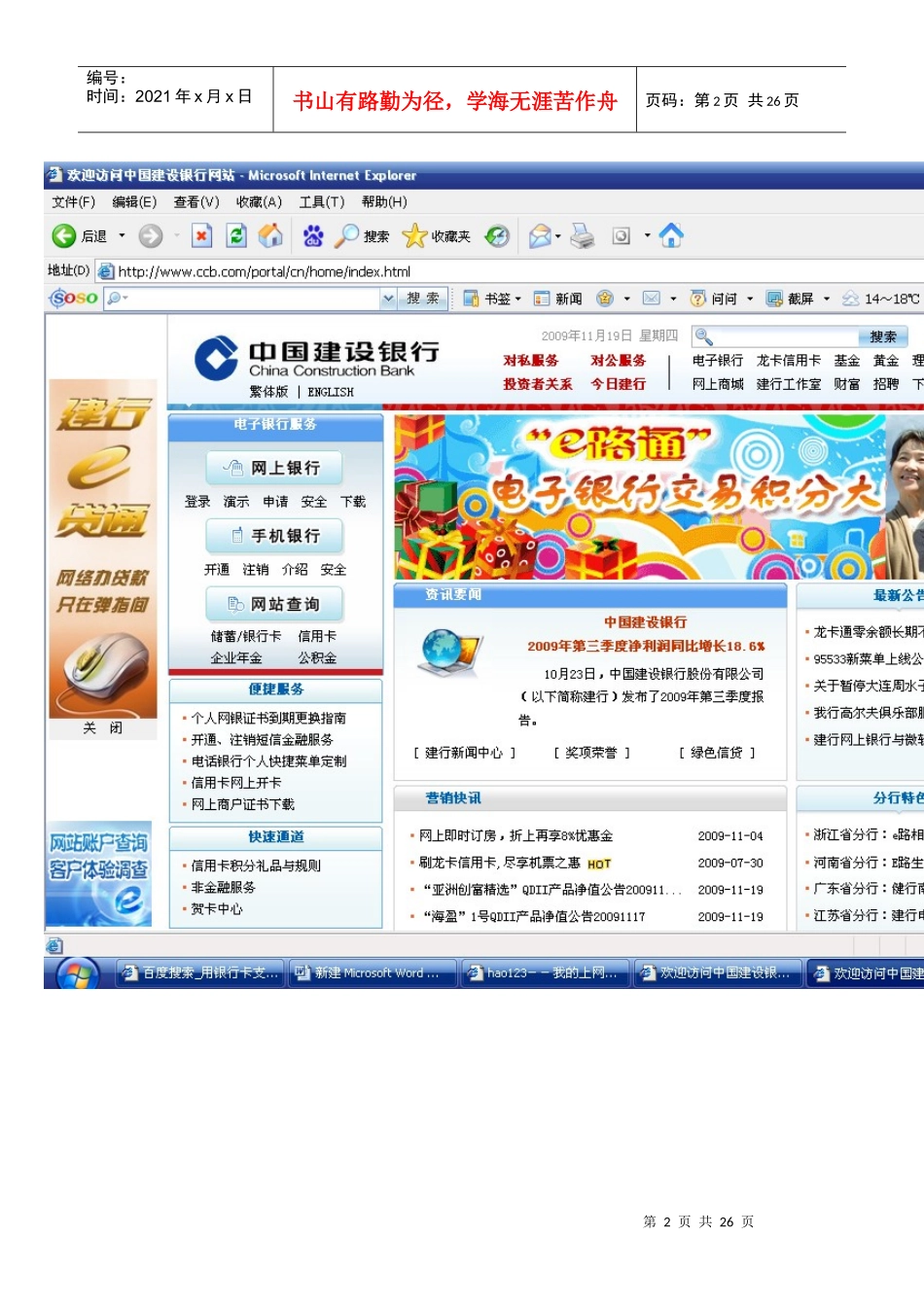Viewport: 924px width, 1307px height.
Task: Click 网站查询 site query button
Action: tap(274, 604)
